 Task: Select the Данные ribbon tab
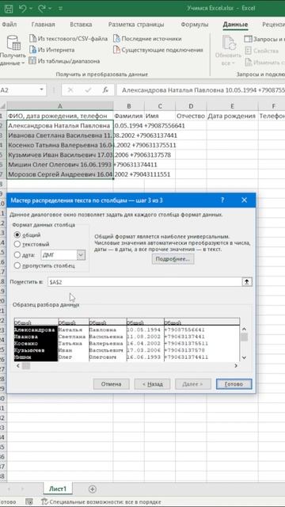[235, 25]
